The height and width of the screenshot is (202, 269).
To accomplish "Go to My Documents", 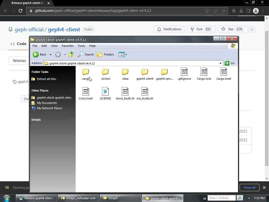I will click(x=47, y=103).
